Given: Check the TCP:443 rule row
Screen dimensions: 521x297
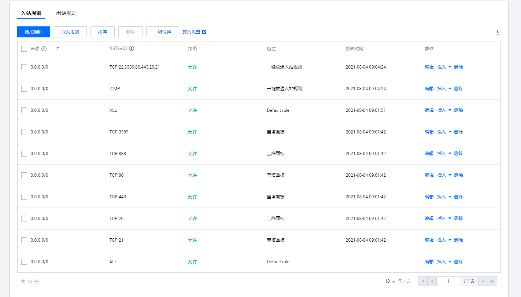Looking at the screenshot, I should tap(24, 197).
